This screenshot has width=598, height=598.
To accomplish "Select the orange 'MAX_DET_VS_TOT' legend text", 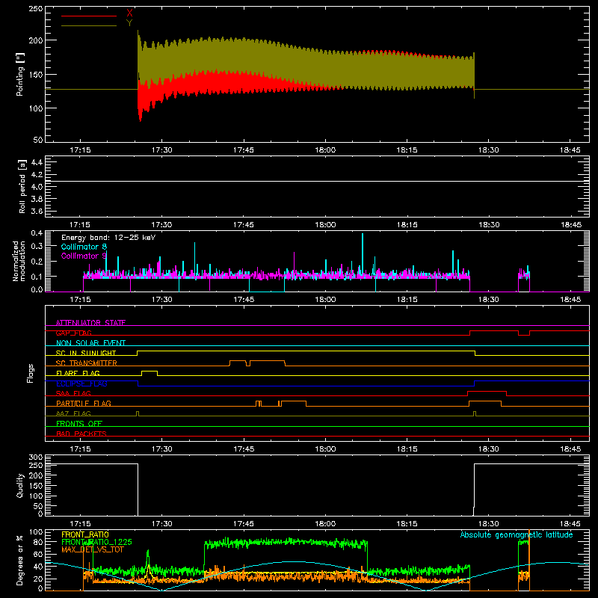I will [x=93, y=549].
